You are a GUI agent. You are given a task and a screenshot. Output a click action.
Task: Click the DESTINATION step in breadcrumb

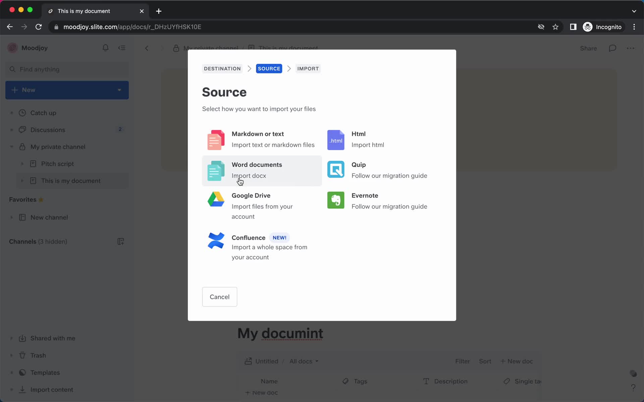coord(222,69)
